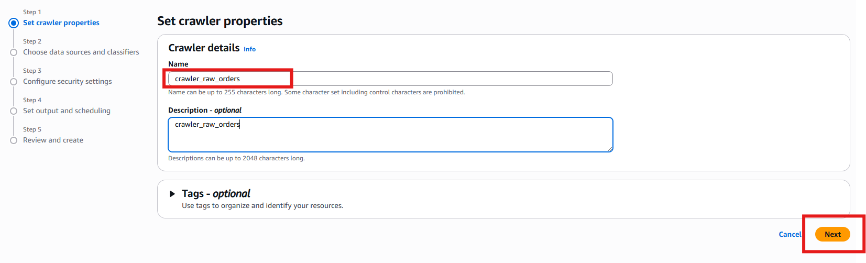Grab the Description textarea resize handle
The width and height of the screenshot is (866, 263).
click(x=610, y=149)
